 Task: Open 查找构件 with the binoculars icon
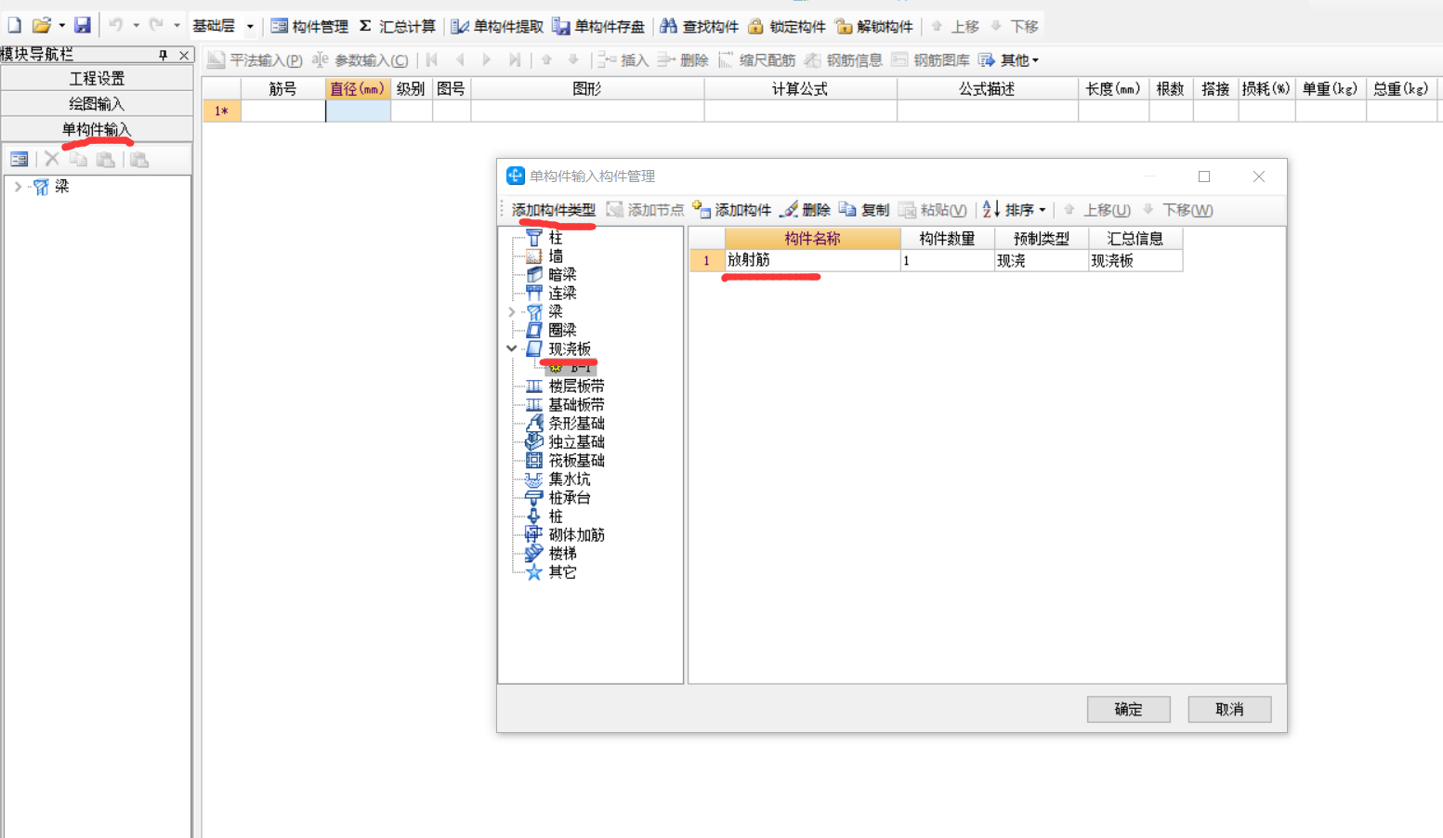(x=699, y=26)
